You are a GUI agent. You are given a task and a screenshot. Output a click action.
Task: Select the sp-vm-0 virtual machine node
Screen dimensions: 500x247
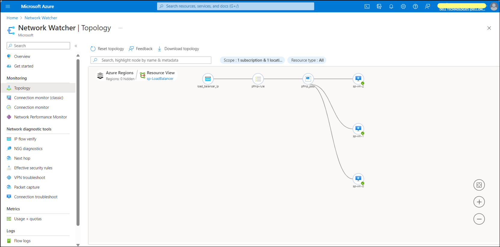click(358, 179)
